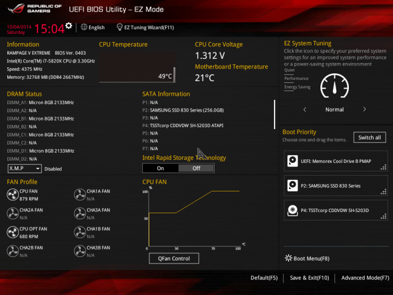Click Speed: 4375 MHz
Image resolution: width=393 pixels, height=295 pixels.
click(25, 69)
